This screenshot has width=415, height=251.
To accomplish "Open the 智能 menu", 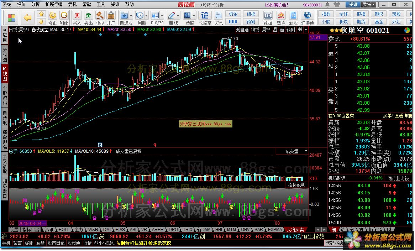I will pos(86,5).
